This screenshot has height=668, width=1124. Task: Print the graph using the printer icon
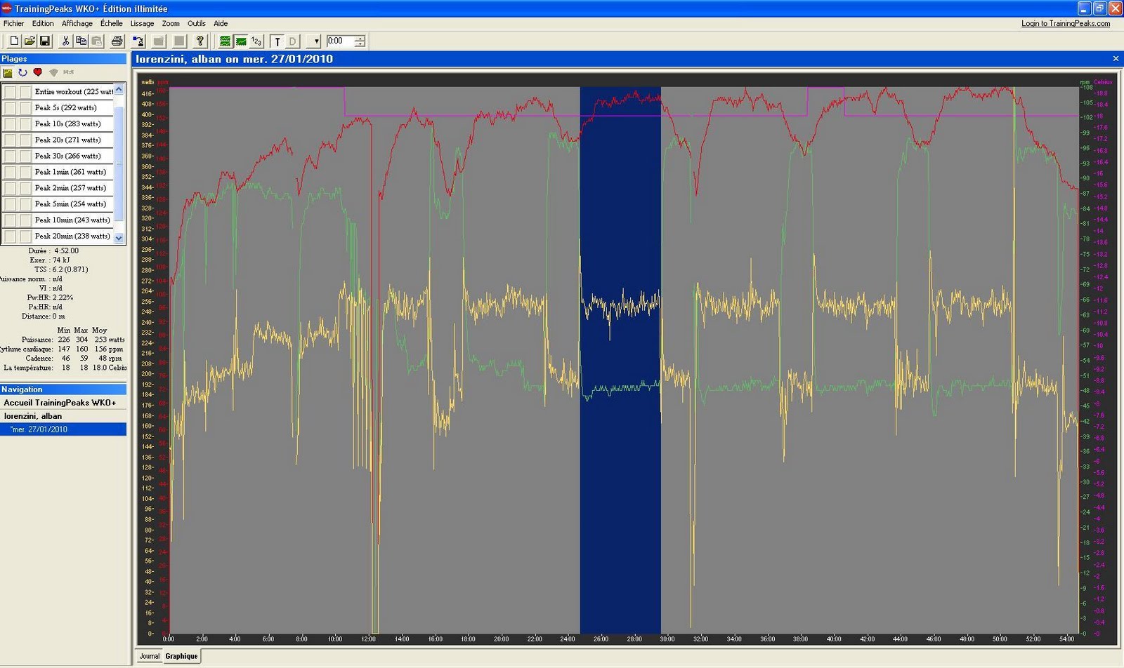(117, 41)
